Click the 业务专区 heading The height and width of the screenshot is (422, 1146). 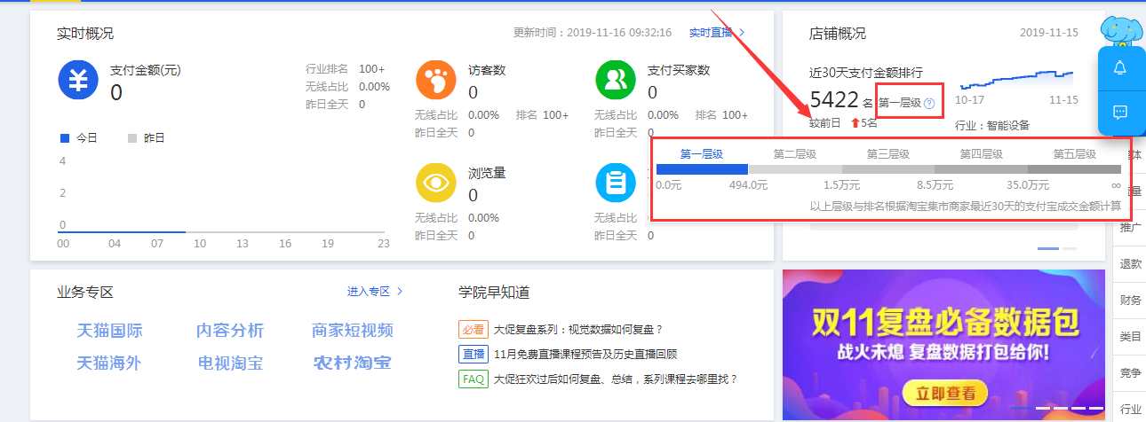tap(85, 292)
